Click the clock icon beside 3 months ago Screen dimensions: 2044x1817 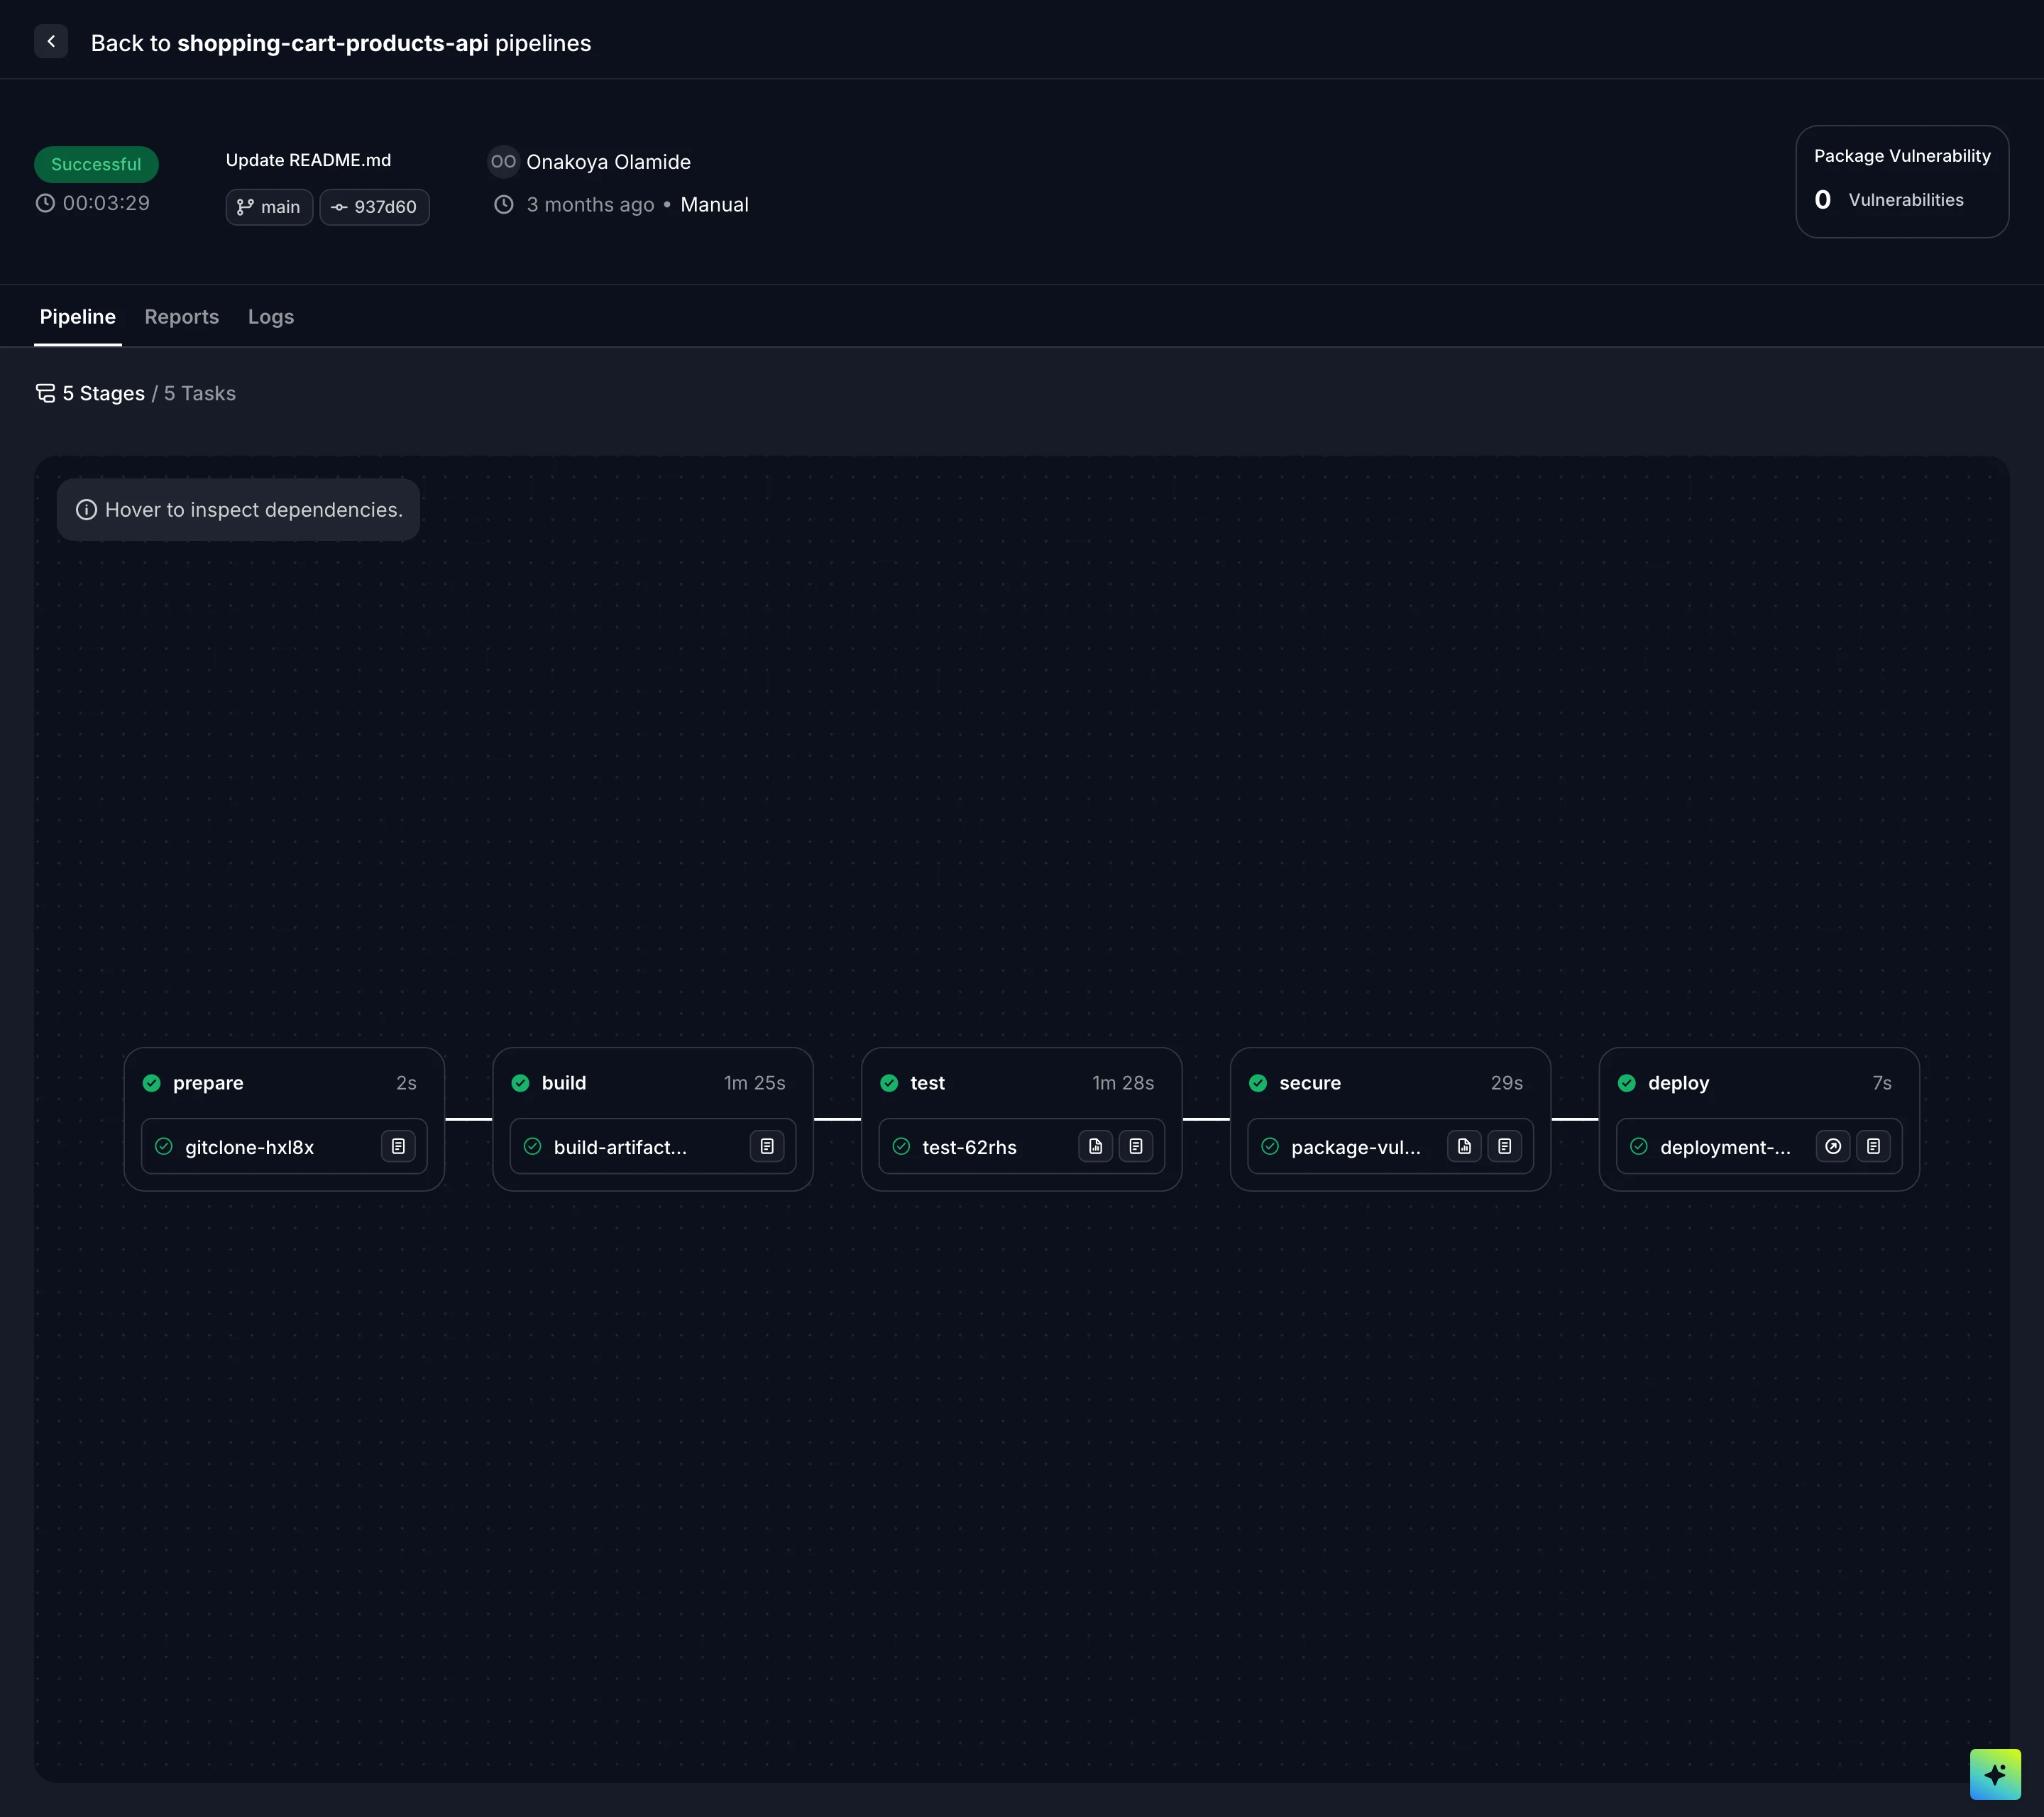[504, 204]
